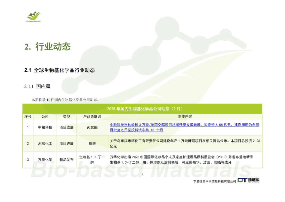Select the 2.1 全球生物基化学品行业动态 heading
The width and height of the screenshot is (285, 202).
click(60, 70)
